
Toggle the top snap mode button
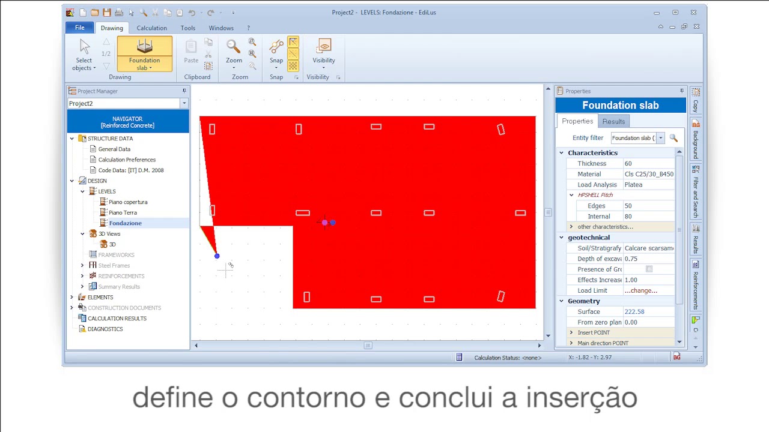(x=293, y=42)
